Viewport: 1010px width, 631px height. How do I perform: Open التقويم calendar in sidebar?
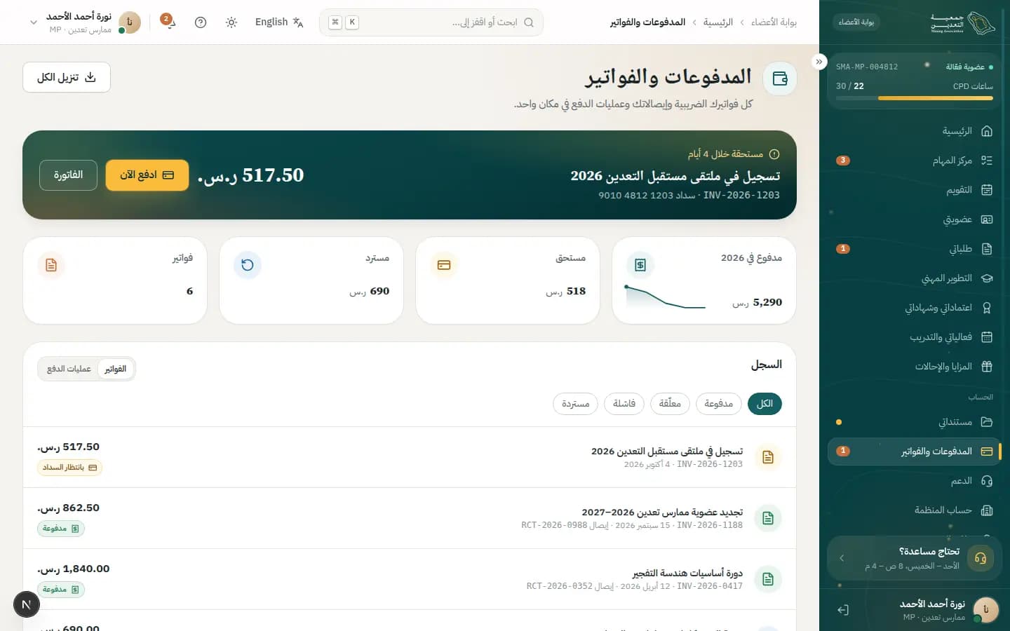[x=914, y=190]
